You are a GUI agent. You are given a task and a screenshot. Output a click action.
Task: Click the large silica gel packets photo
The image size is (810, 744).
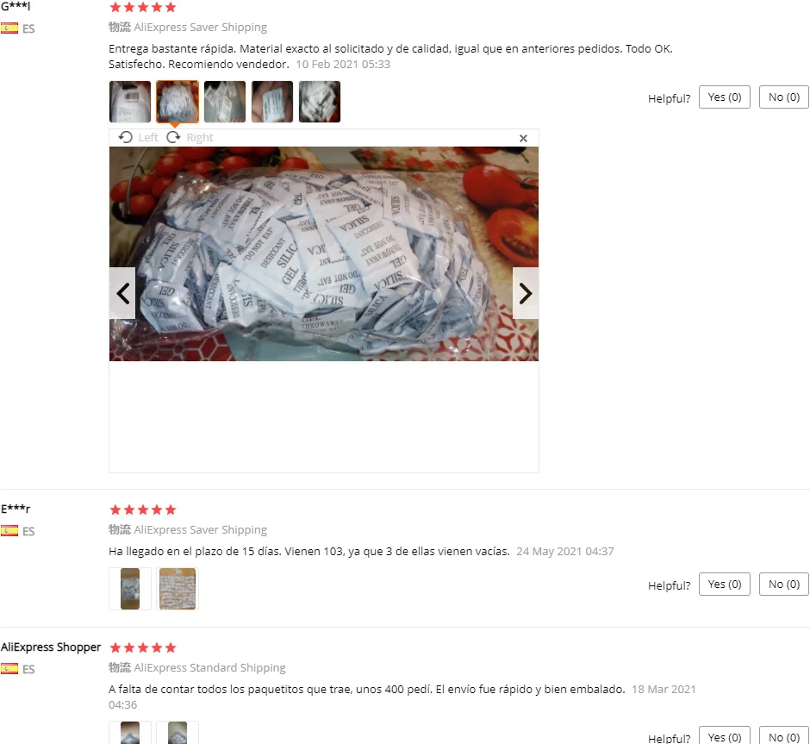point(324,253)
